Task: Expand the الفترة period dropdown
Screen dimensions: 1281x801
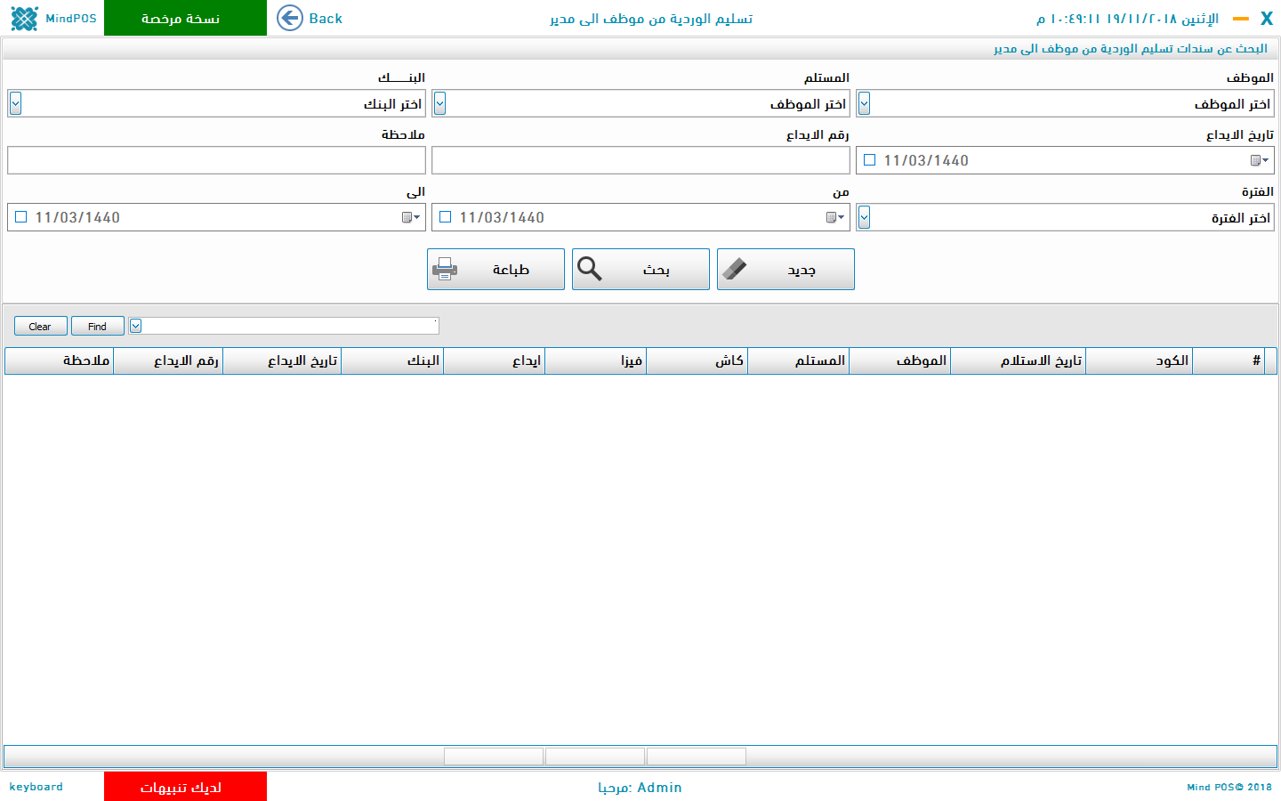Action: pos(864,217)
